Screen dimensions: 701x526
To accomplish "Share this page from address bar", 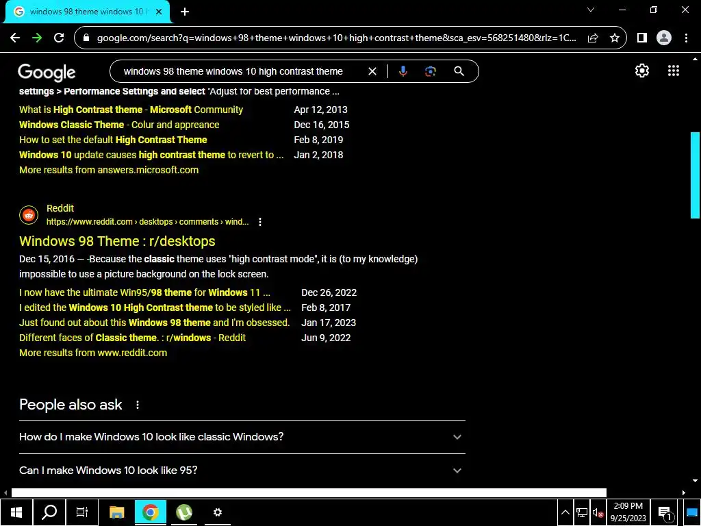I will point(593,38).
